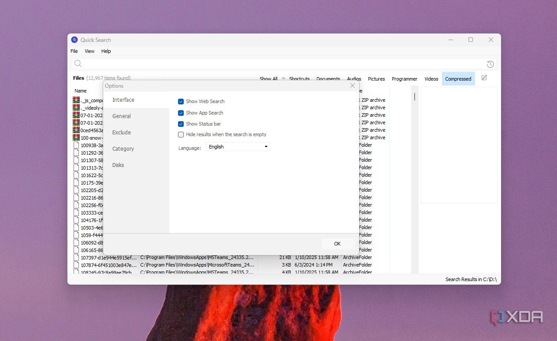Open the category edit pencil icon
The width and height of the screenshot is (557, 341).
(x=484, y=78)
